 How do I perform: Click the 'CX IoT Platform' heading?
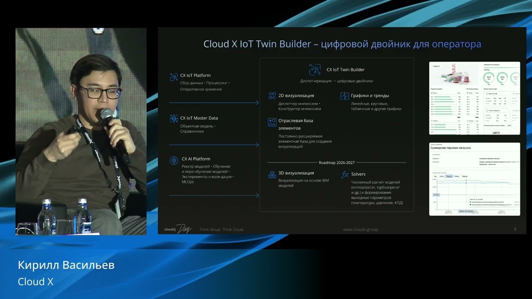tap(195, 76)
